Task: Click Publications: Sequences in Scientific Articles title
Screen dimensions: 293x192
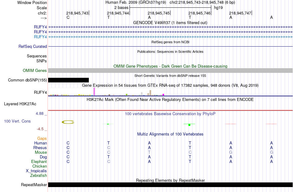Action: tap(170, 52)
